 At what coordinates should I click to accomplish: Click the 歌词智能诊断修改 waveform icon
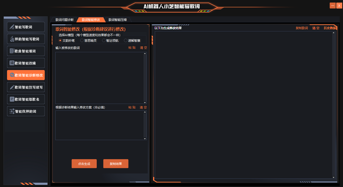12,75
